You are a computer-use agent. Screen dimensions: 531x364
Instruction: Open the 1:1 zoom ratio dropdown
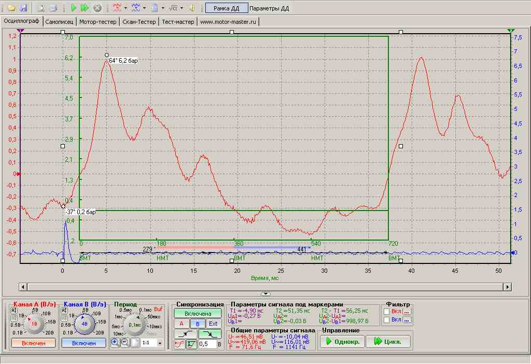click(160, 343)
